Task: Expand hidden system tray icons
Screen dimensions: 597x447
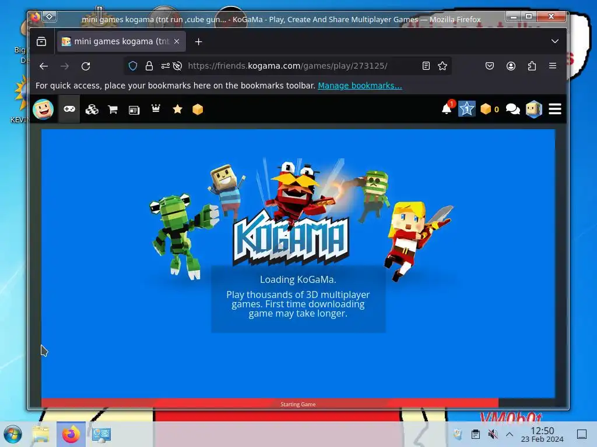Action: tap(510, 434)
